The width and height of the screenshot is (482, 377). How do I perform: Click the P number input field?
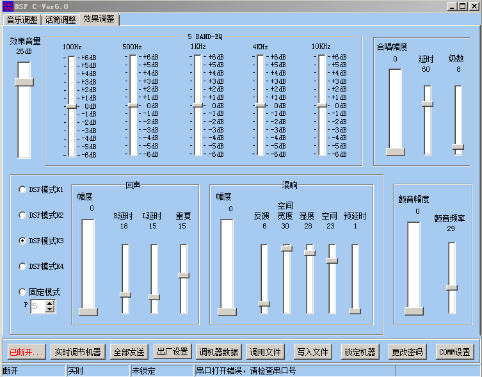point(38,307)
